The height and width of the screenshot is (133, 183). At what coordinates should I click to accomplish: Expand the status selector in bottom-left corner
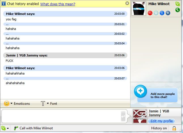(x=5, y=128)
